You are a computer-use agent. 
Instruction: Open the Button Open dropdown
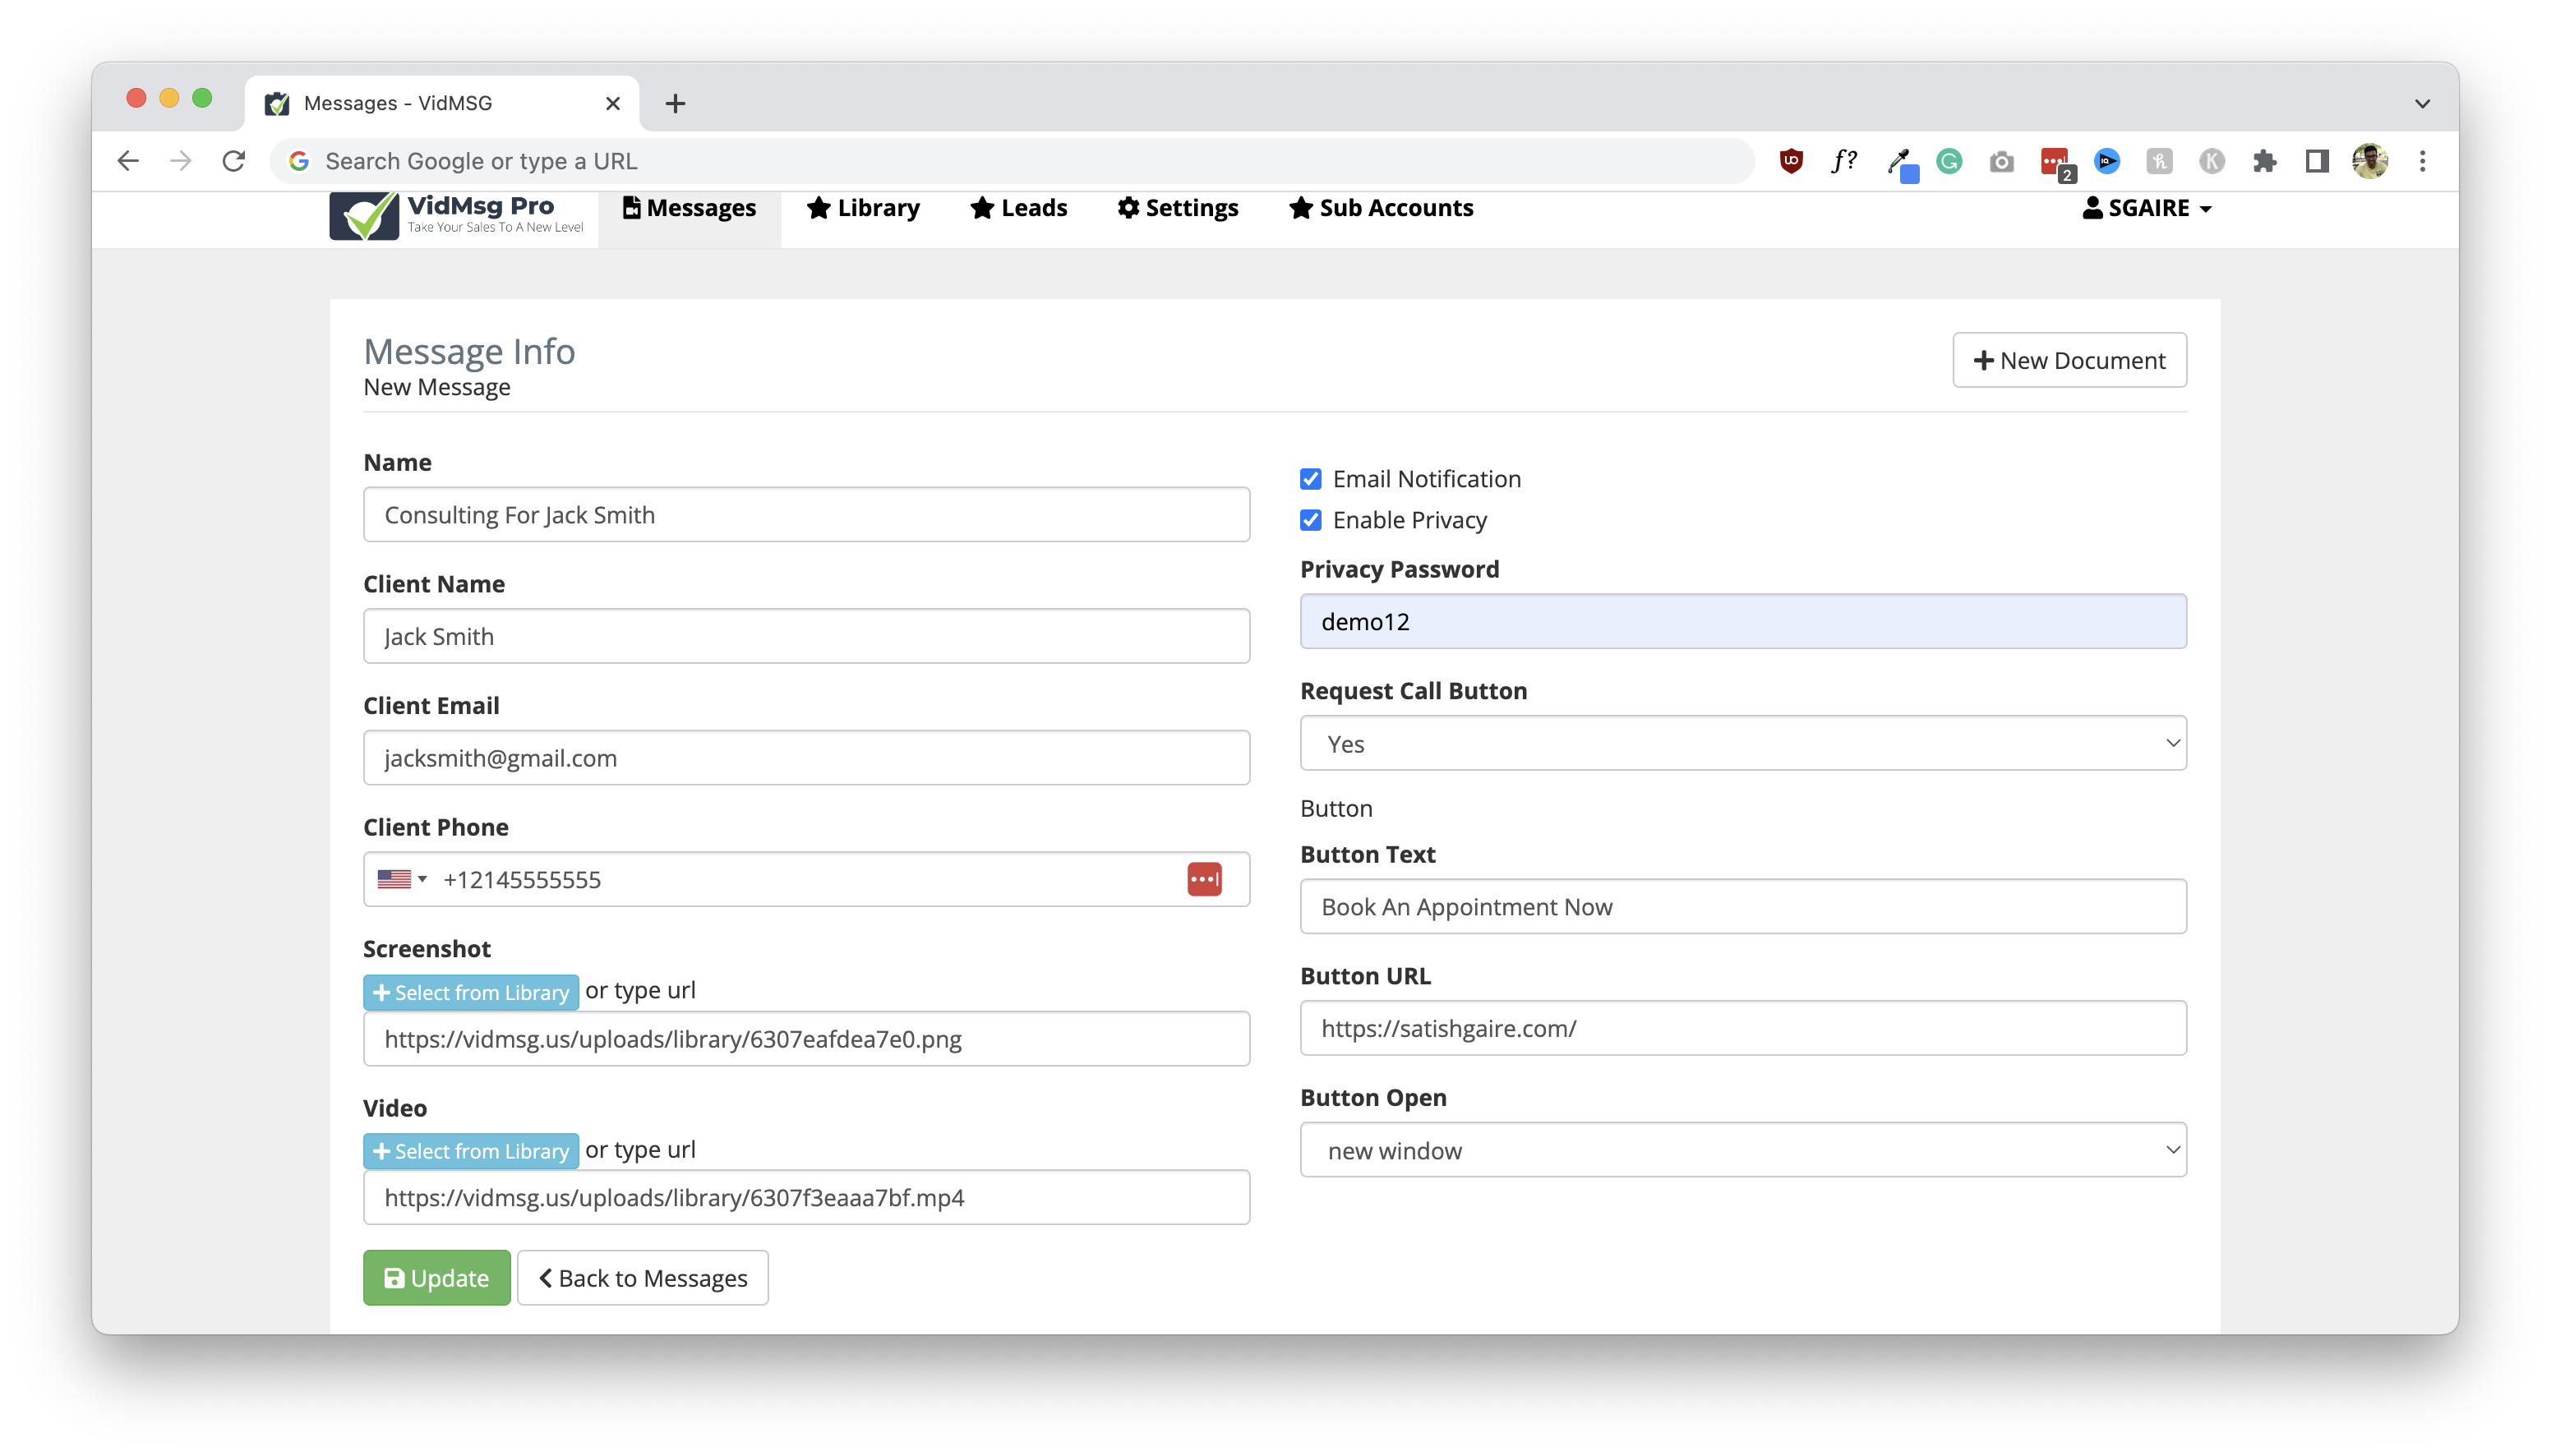click(1743, 1150)
